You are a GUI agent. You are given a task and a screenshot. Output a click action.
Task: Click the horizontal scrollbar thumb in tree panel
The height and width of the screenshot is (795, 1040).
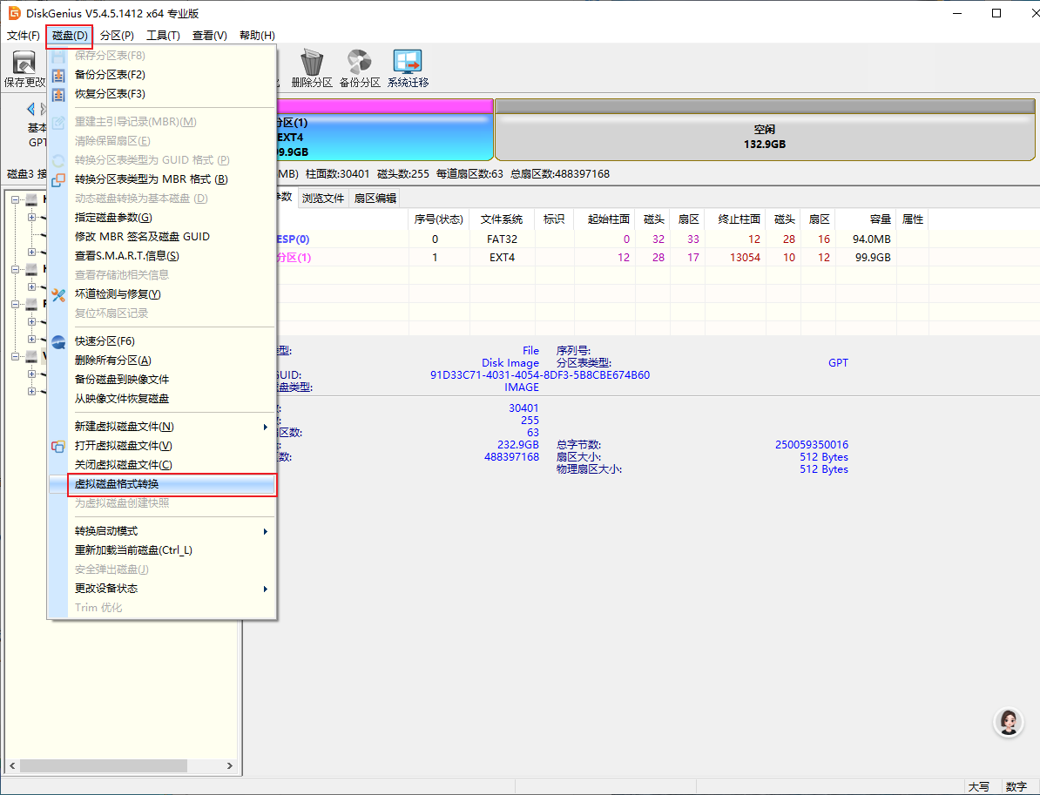pyautogui.click(x=103, y=765)
